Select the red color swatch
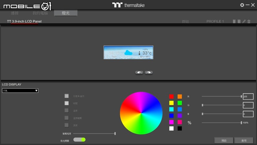Viewport: 257px width, 145px height. point(171,97)
